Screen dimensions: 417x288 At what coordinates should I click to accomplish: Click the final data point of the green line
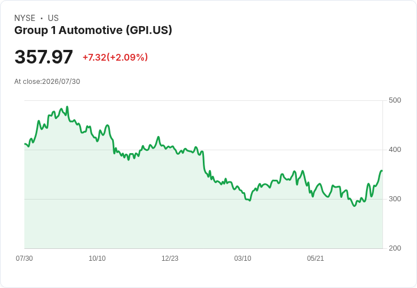(382, 171)
